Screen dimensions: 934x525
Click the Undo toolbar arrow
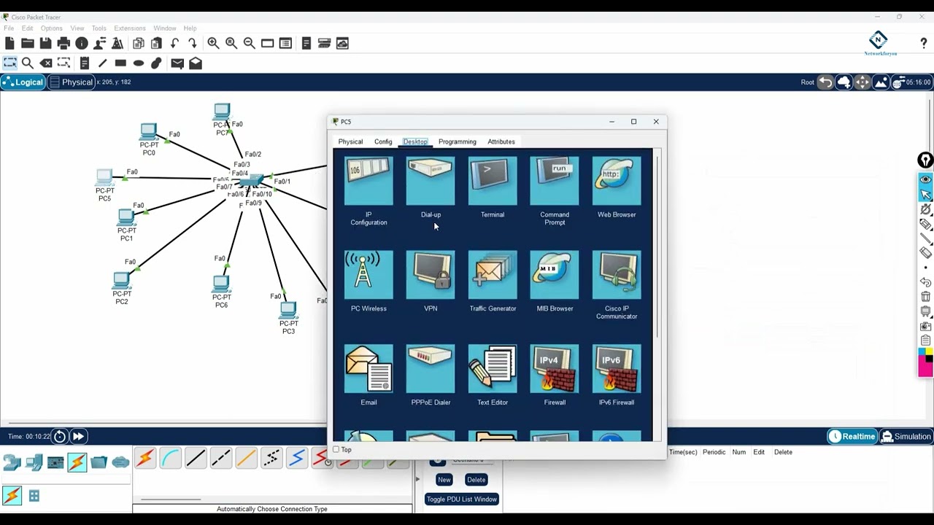174,44
